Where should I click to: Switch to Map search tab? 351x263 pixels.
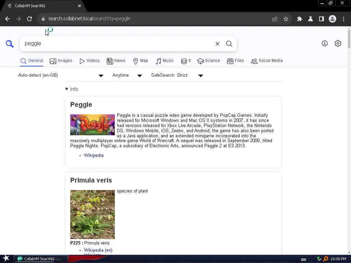(x=140, y=61)
